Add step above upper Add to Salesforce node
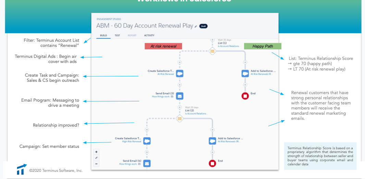This screenshot has height=179, width=365. coord(245,62)
